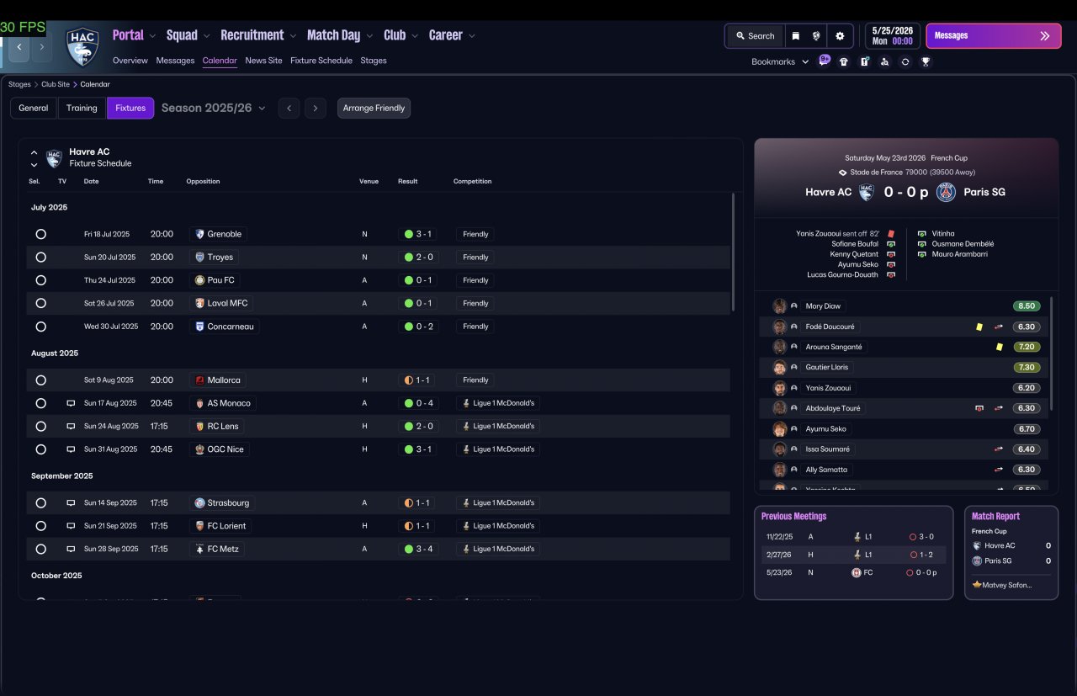Open the settings gear icon
The width and height of the screenshot is (1077, 696).
840,36
